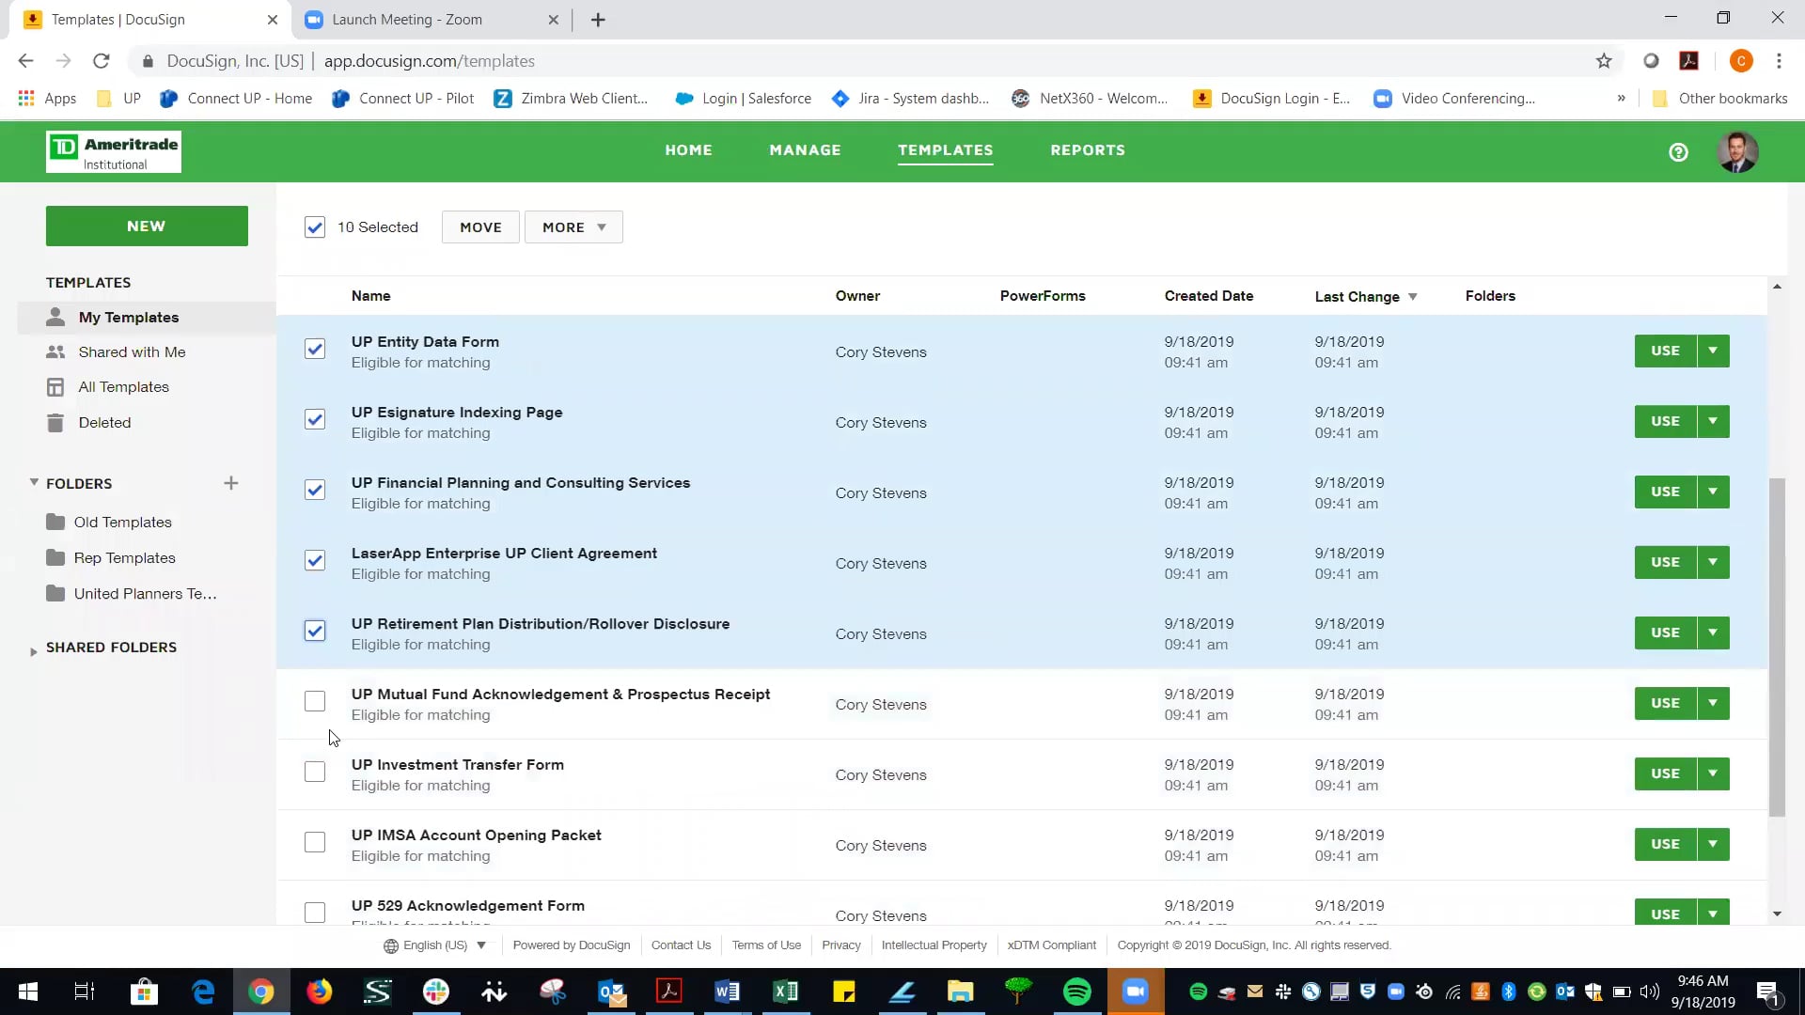The height and width of the screenshot is (1015, 1805).
Task: Uncheck the UP Entity Data Form template
Action: click(314, 349)
